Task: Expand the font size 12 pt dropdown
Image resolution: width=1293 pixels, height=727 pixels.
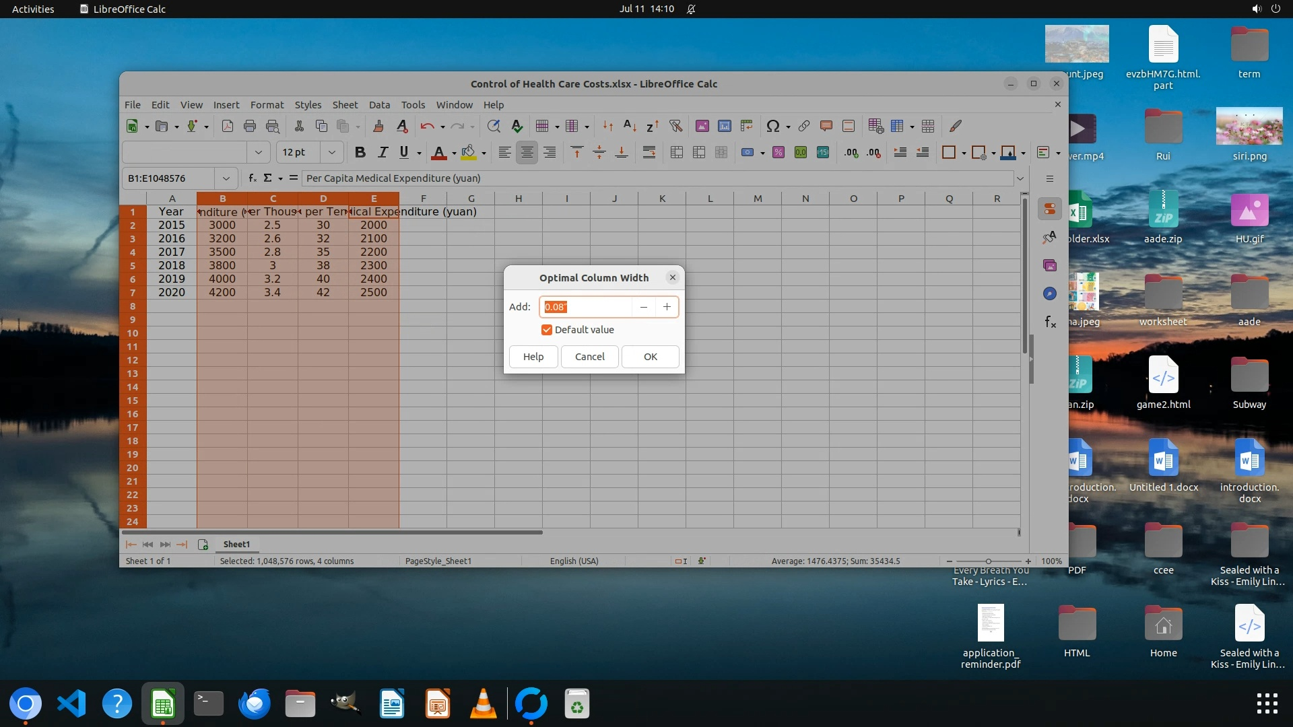Action: tap(331, 153)
